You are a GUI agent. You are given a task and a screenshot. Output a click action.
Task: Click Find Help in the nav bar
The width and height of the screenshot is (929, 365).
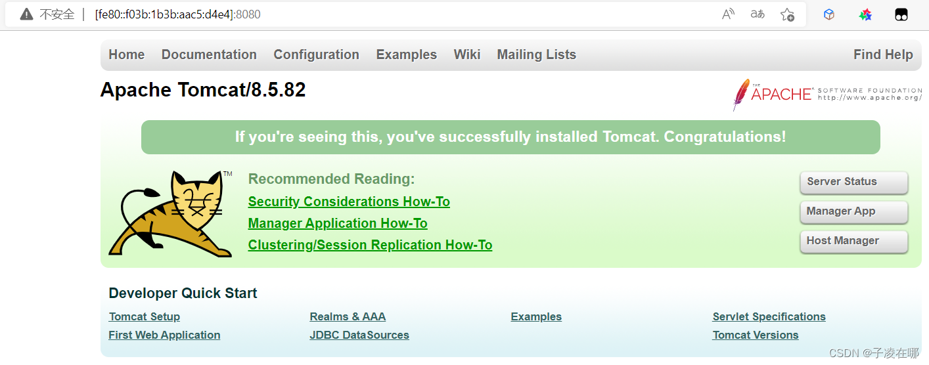(x=883, y=54)
